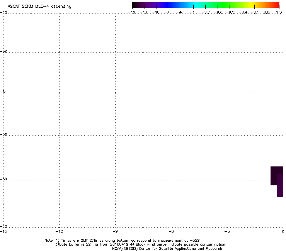Click the latitude label -50
The width and height of the screenshot is (286, 251).
coord(3,13)
